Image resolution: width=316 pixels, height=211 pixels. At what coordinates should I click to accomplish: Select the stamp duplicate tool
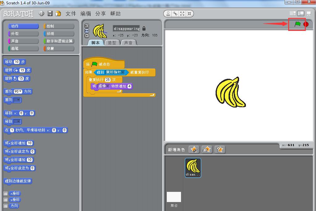[168, 14]
